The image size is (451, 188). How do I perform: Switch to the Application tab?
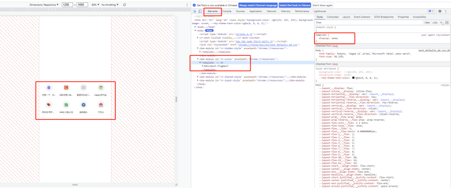(256, 11)
